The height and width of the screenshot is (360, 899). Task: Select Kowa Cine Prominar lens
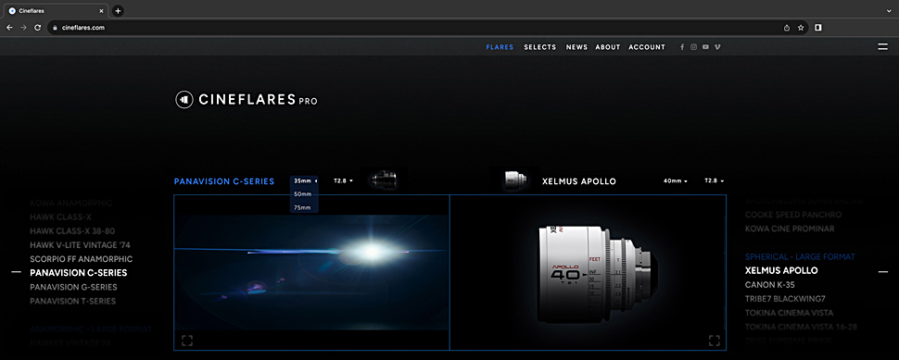pos(790,229)
